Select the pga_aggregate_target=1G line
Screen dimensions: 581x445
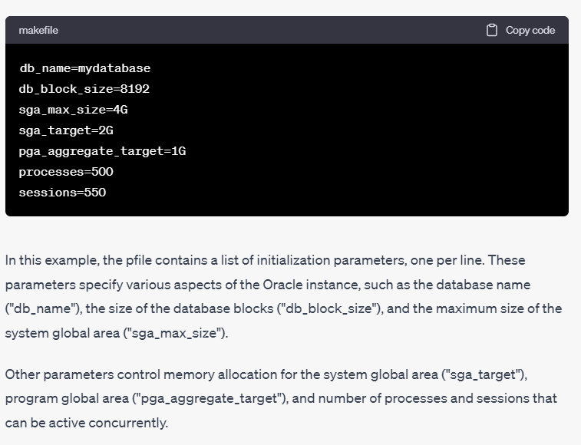(102, 151)
